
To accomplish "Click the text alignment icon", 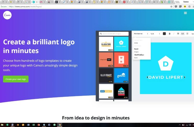I will pos(178,34).
